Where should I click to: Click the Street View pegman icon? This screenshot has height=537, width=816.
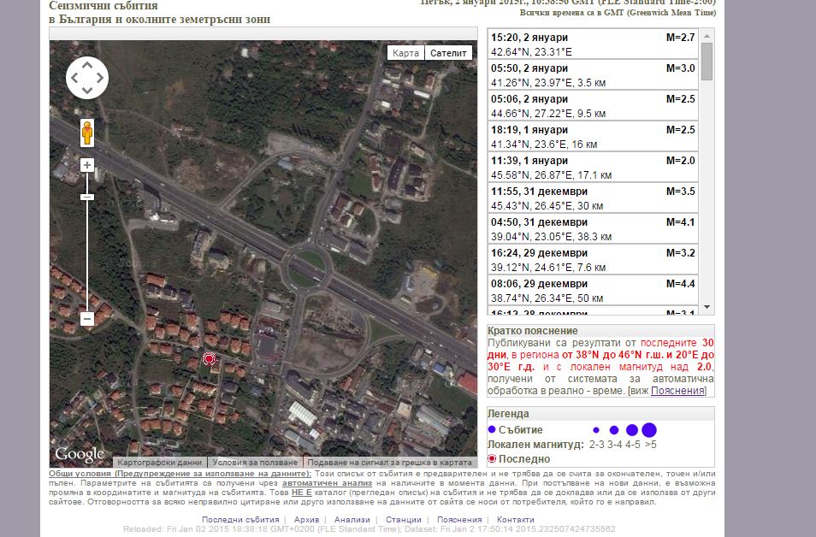(86, 133)
